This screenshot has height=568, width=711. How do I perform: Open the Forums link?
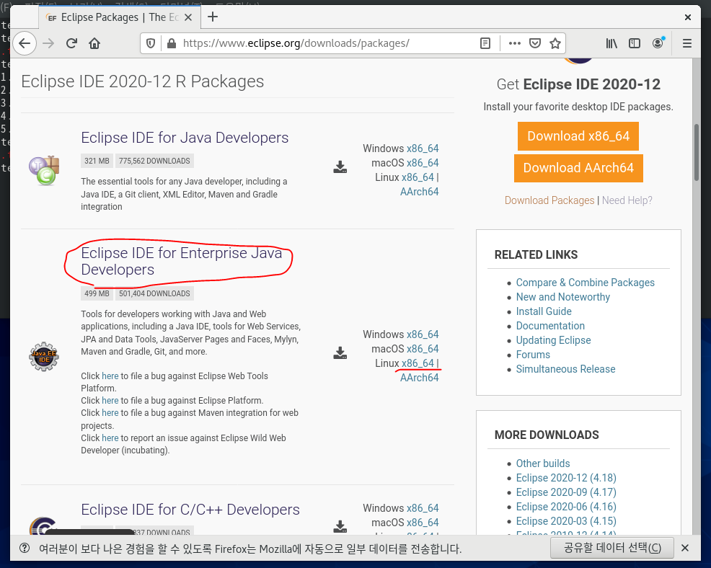533,355
